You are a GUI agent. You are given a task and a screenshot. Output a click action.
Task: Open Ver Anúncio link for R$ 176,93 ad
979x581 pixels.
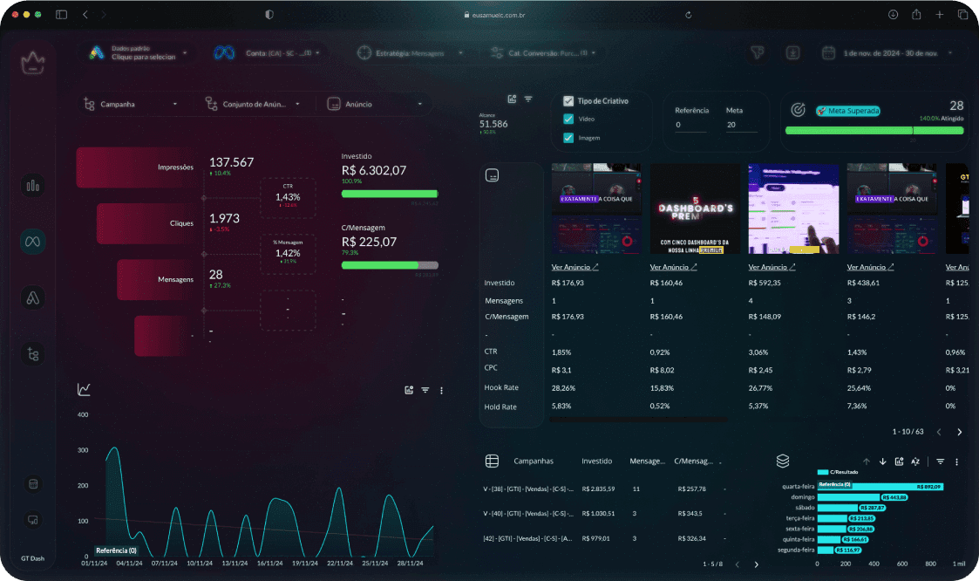tap(575, 267)
